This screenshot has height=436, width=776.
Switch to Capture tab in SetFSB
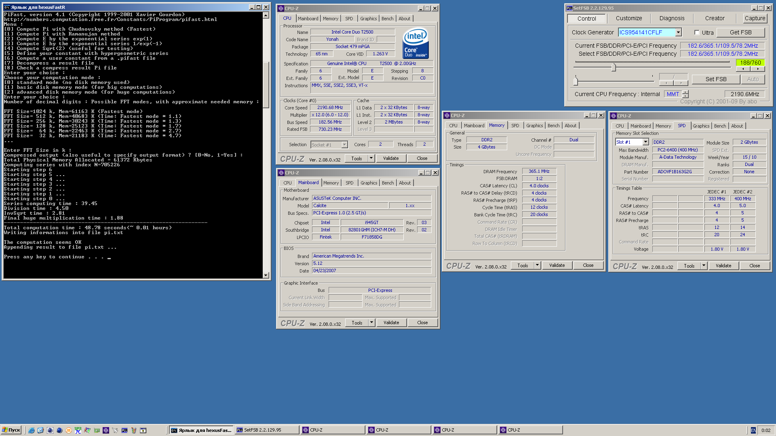coord(755,18)
